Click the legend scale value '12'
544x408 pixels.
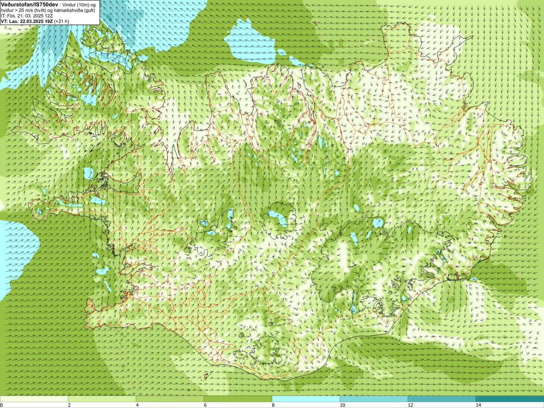point(410,405)
